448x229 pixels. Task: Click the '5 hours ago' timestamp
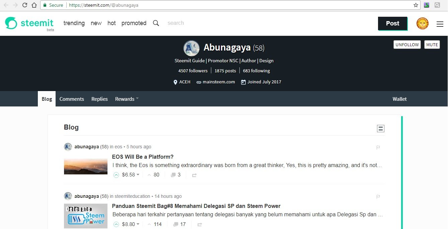pyautogui.click(x=139, y=147)
